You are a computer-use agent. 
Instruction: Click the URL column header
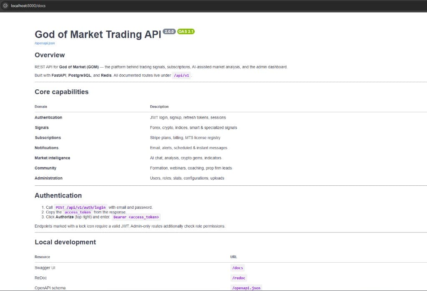[x=234, y=257]
